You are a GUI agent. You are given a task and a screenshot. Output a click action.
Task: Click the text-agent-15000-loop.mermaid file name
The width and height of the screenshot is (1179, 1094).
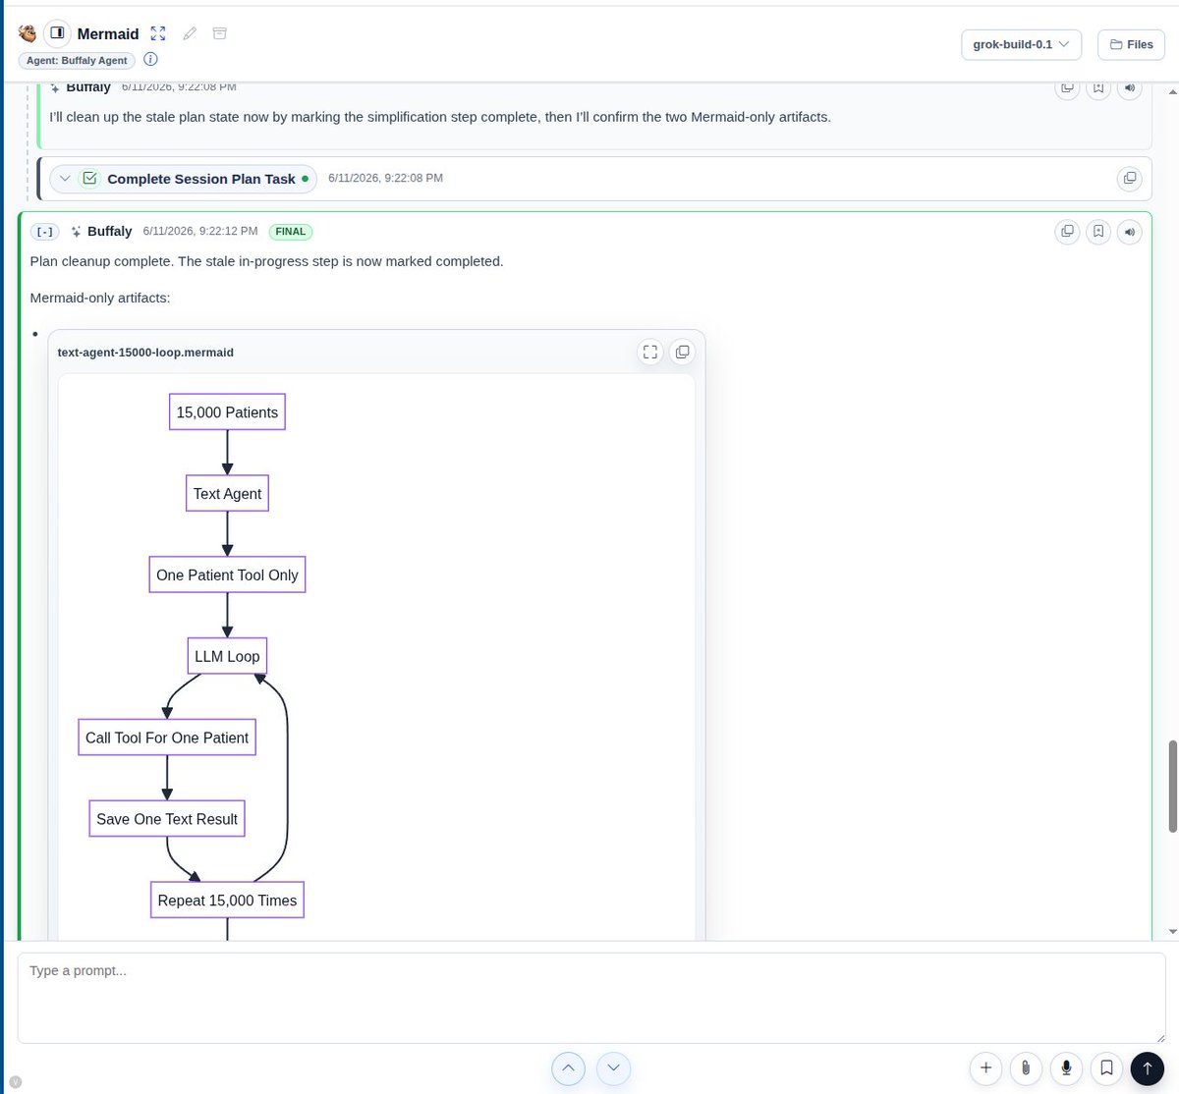click(x=145, y=353)
